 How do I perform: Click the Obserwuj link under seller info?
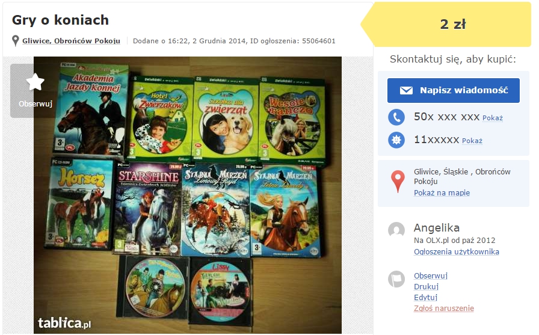[430, 276]
